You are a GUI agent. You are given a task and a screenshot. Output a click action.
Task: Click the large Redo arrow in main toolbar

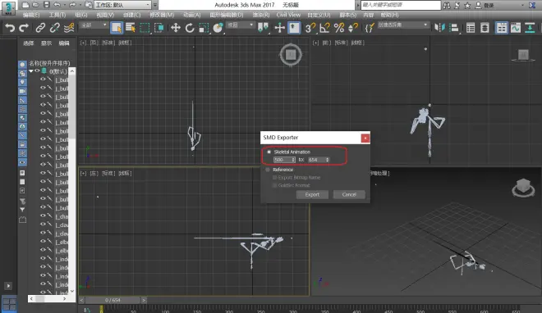coord(24,28)
